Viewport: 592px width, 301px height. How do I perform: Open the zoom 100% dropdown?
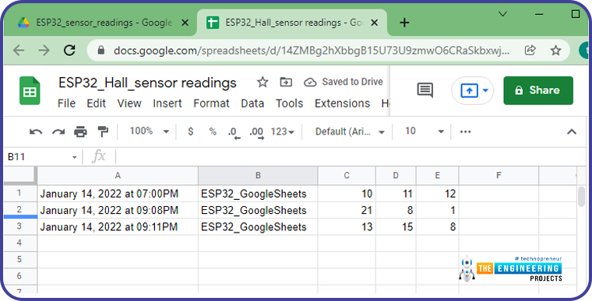point(150,131)
